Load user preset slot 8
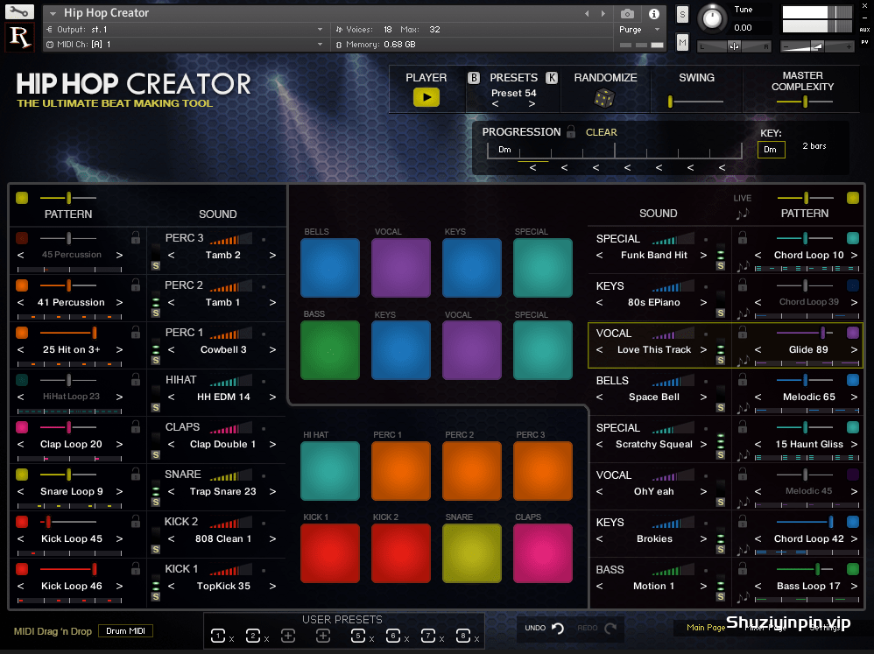874x654 pixels. click(462, 636)
